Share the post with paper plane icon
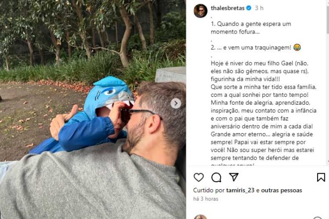Viewport: 329px width, 219px height. coord(234,177)
